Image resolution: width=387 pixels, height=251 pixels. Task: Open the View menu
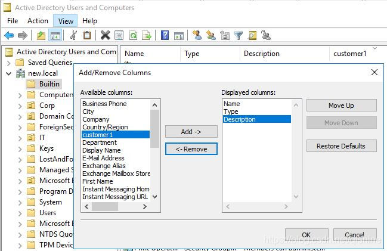pos(66,21)
